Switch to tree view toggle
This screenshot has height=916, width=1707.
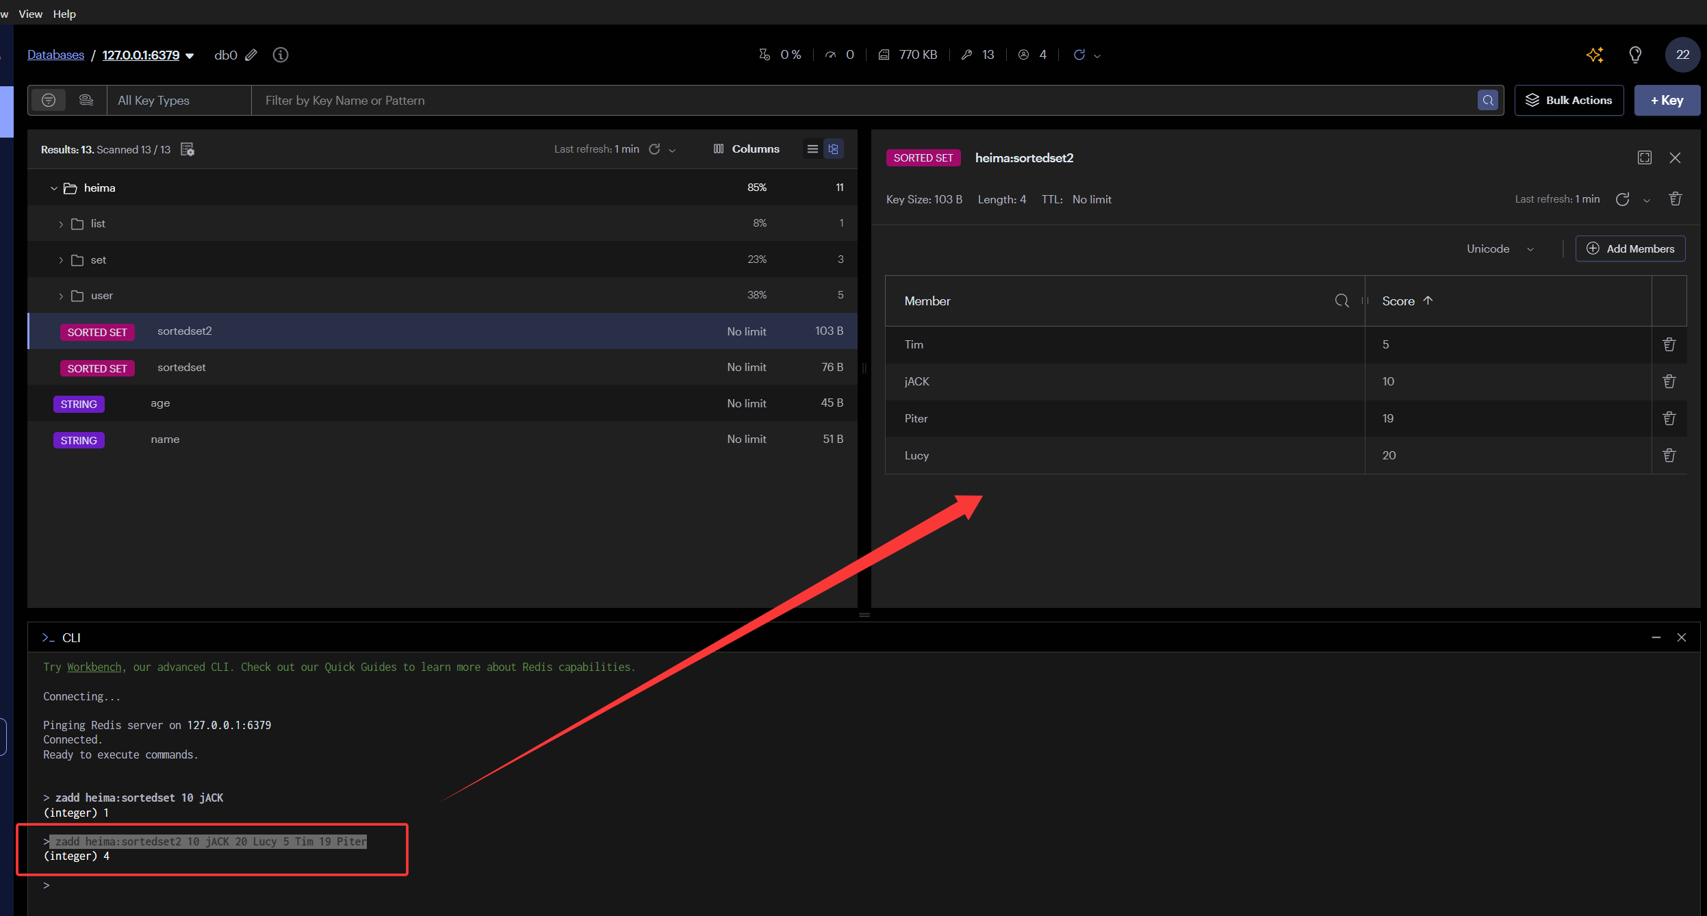834,149
